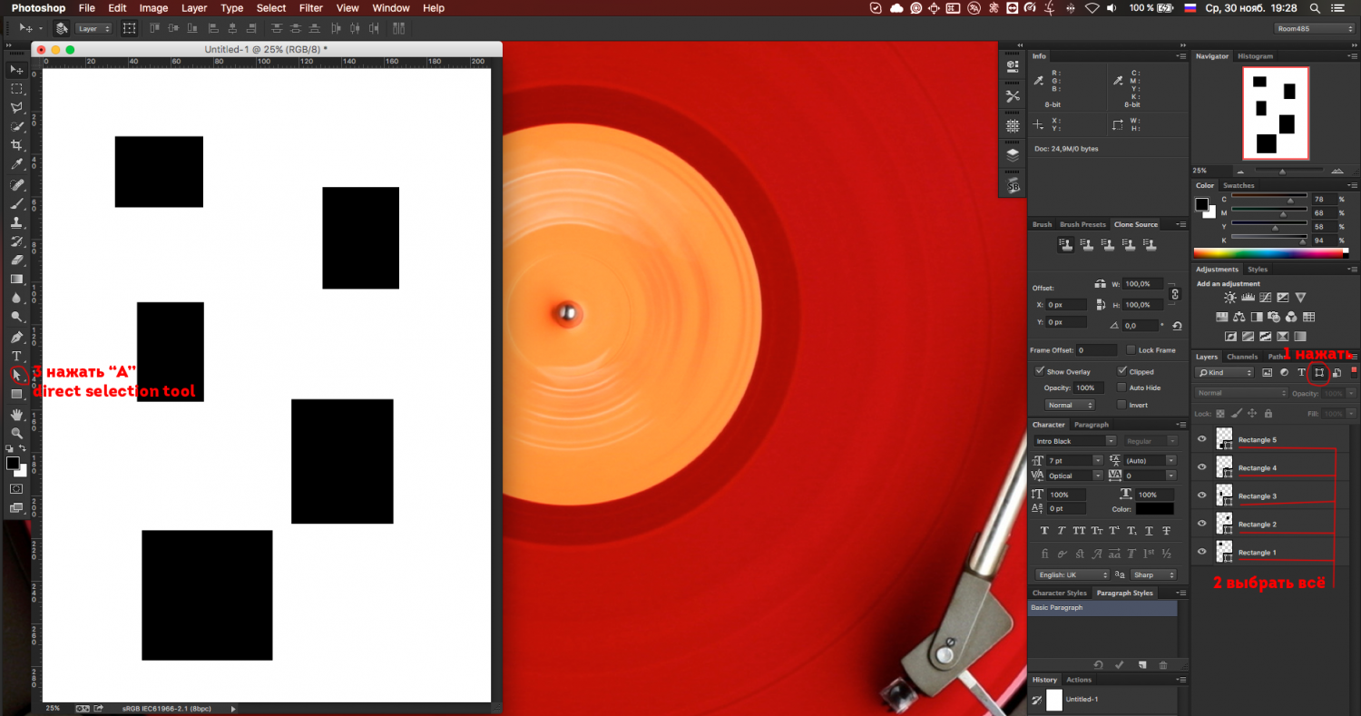This screenshot has height=716, width=1361.
Task: Hide the Rectangle 2 layer
Action: coord(1202,524)
